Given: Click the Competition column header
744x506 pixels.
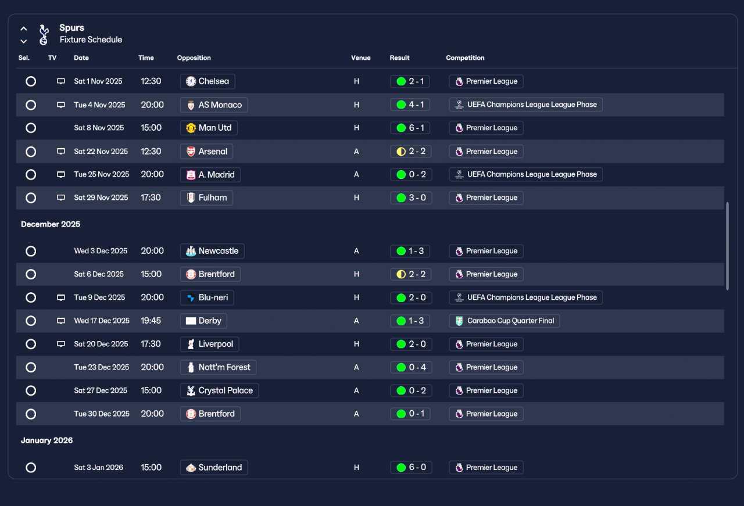Looking at the screenshot, I should click(465, 58).
